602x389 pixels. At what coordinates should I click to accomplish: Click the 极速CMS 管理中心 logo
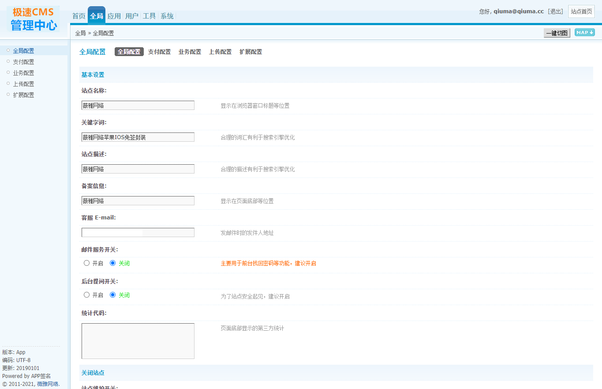34,19
